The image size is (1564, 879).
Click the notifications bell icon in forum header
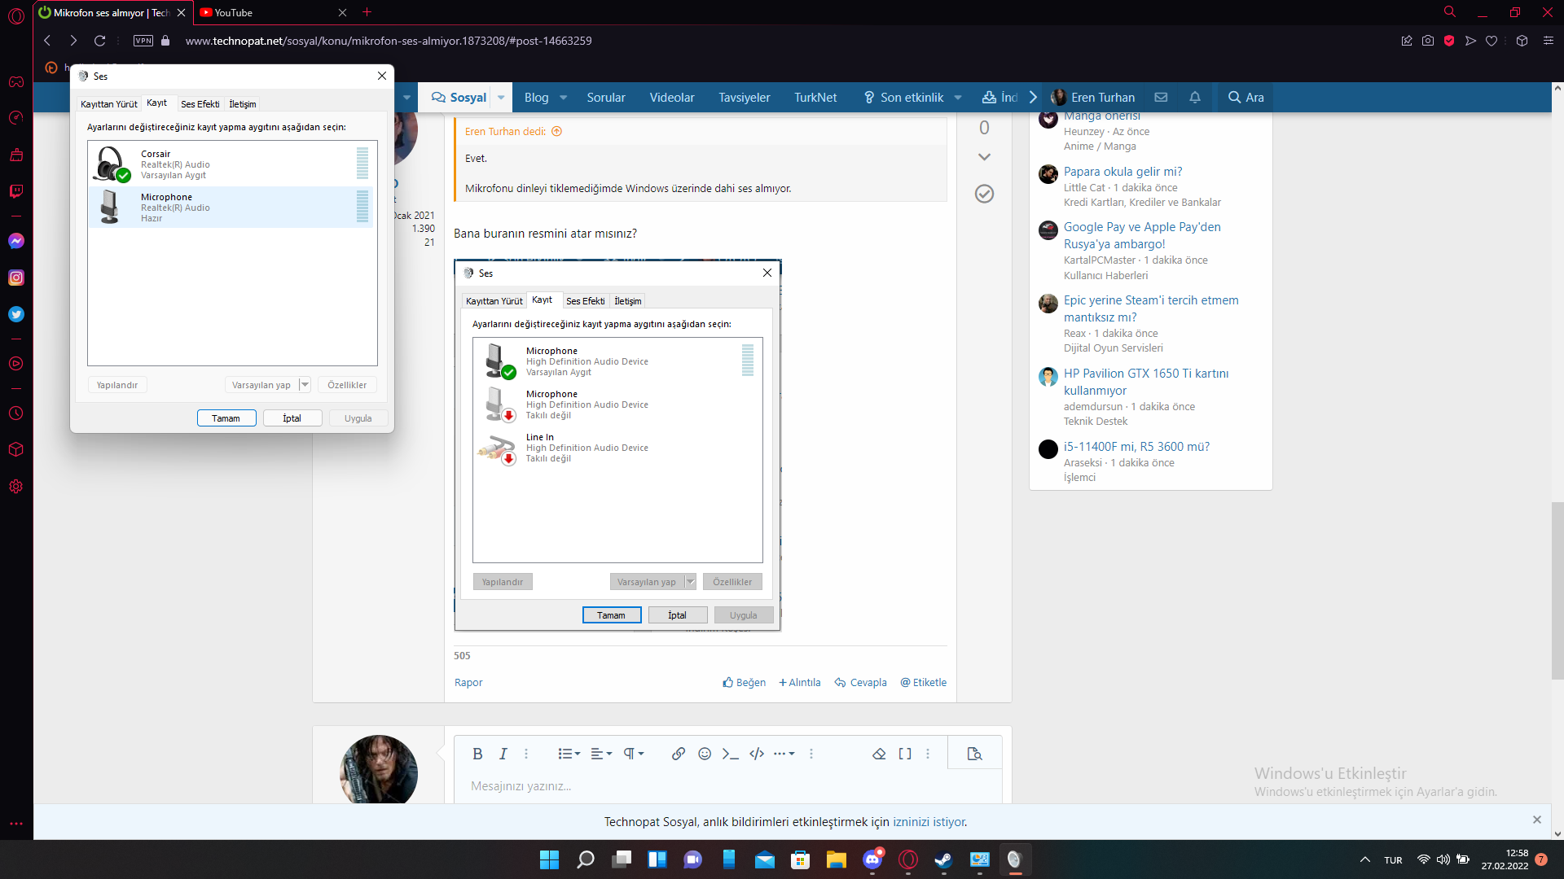click(x=1195, y=98)
